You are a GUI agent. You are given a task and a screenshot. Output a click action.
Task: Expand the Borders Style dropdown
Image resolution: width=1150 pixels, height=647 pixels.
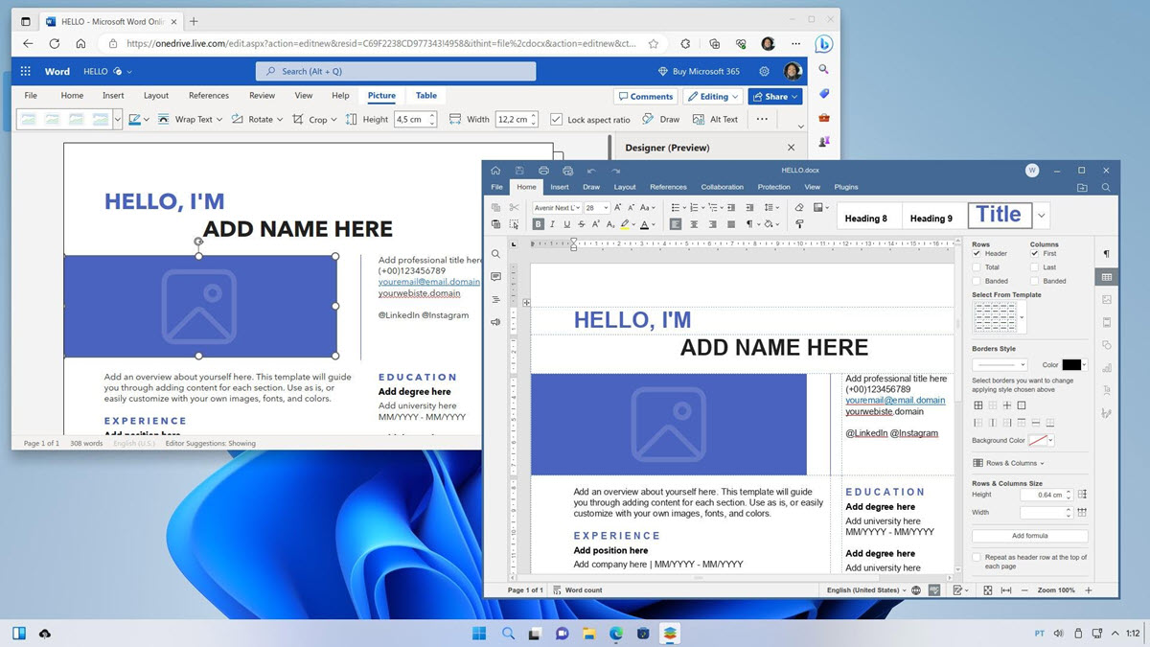coord(1000,364)
